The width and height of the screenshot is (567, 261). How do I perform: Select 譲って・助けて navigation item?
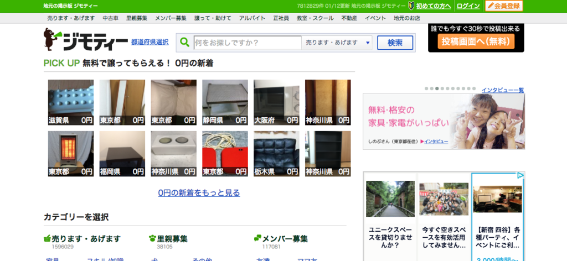(213, 18)
